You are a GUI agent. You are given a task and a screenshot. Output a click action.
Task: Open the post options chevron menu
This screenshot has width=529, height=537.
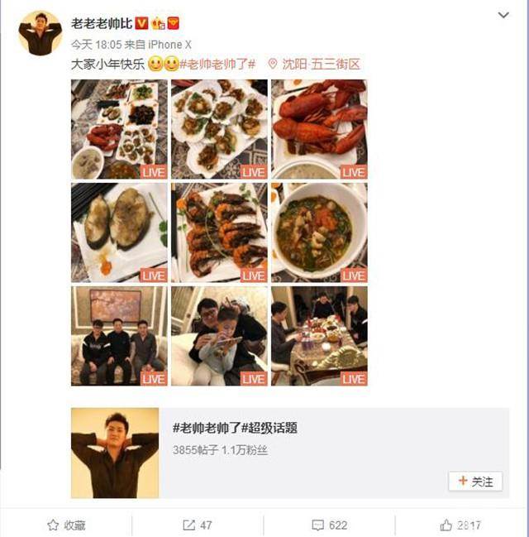503,15
